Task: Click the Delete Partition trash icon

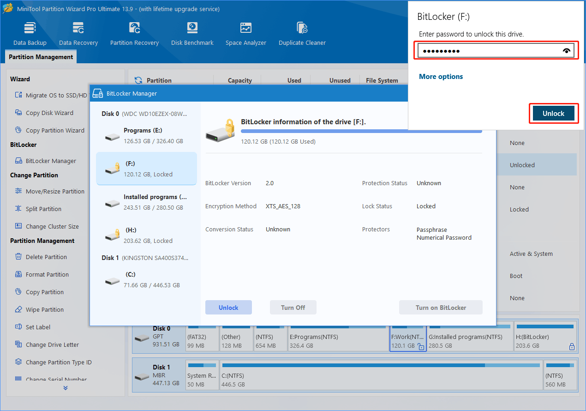Action: point(18,257)
